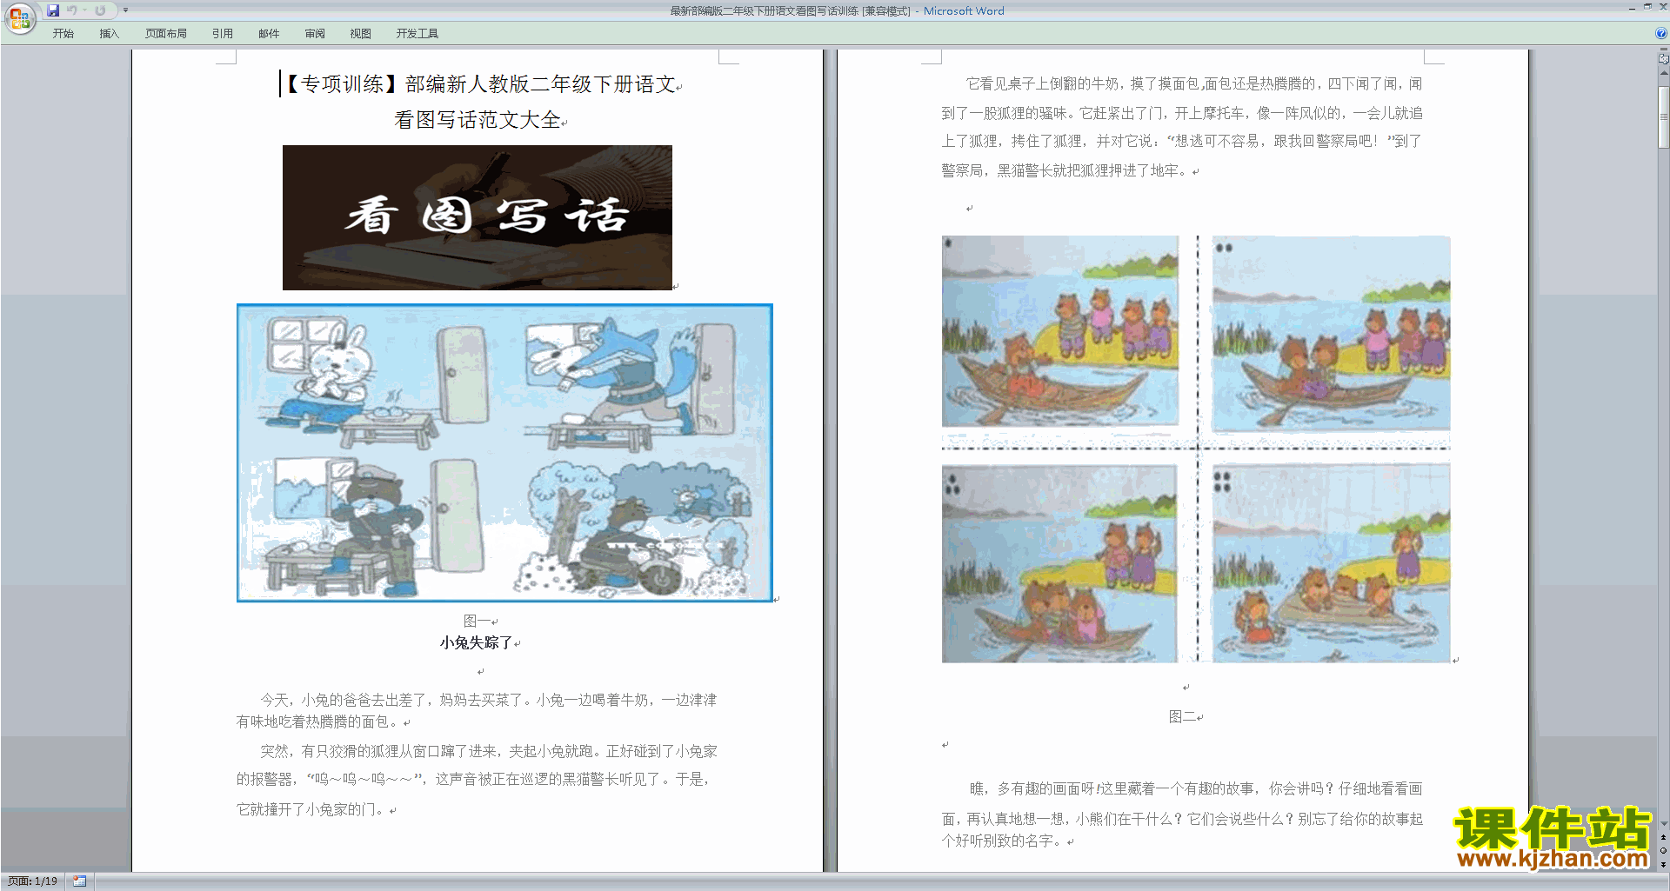
Task: Go to previous page browse button
Action: [1664, 837]
